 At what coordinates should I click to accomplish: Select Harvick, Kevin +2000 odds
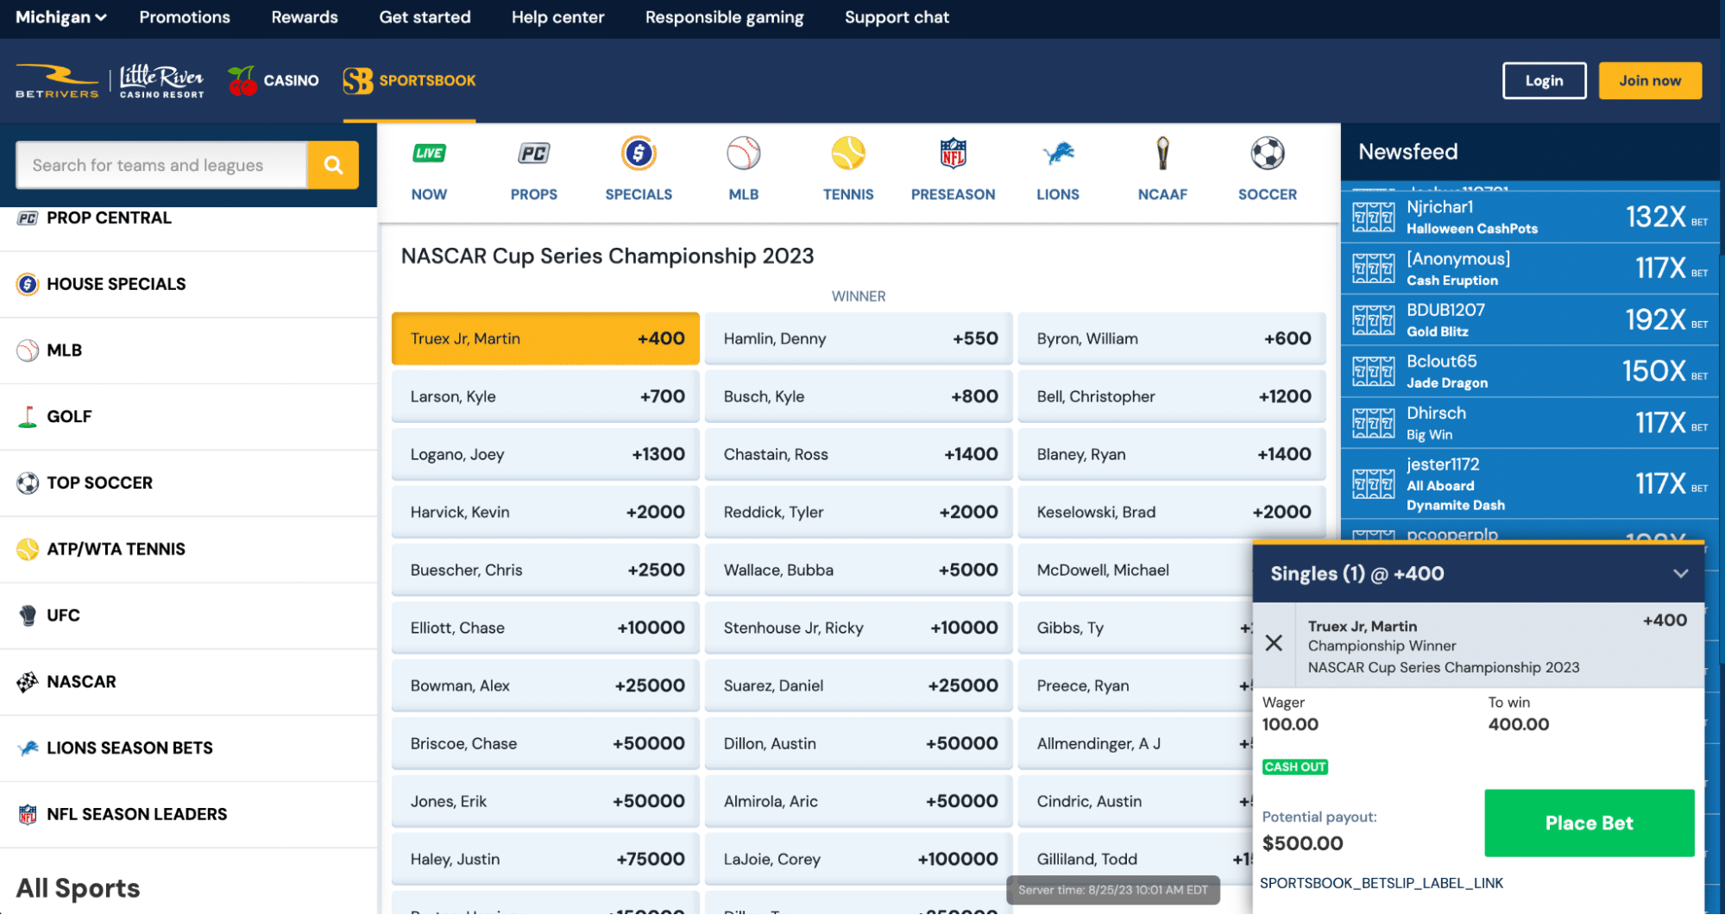[x=545, y=512]
